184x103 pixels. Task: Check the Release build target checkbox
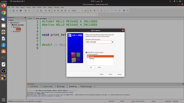[88, 58]
